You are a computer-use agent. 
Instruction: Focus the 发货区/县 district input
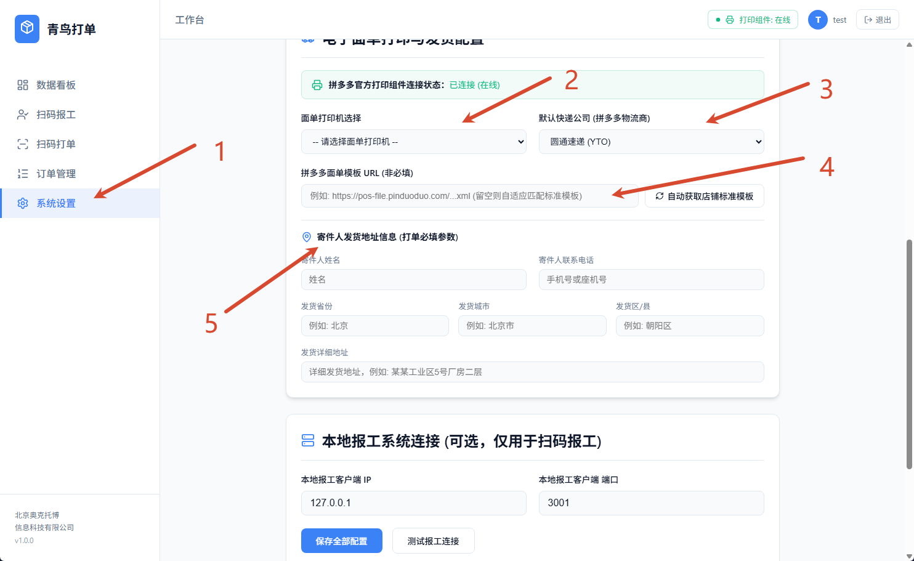[690, 326]
